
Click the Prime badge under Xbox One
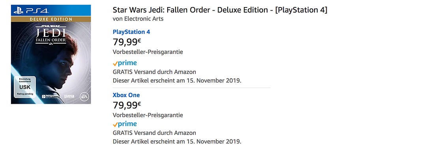click(125, 124)
